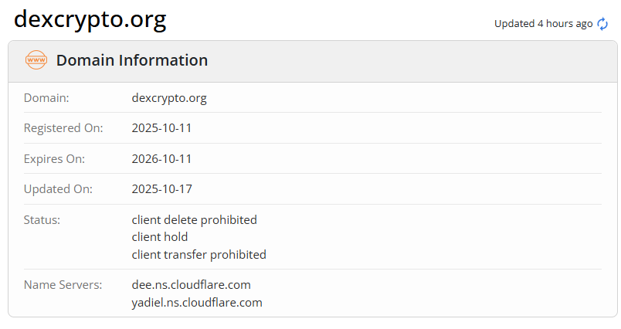Click the dexcrypto.org page heading
The image size is (621, 329).
pos(90,20)
